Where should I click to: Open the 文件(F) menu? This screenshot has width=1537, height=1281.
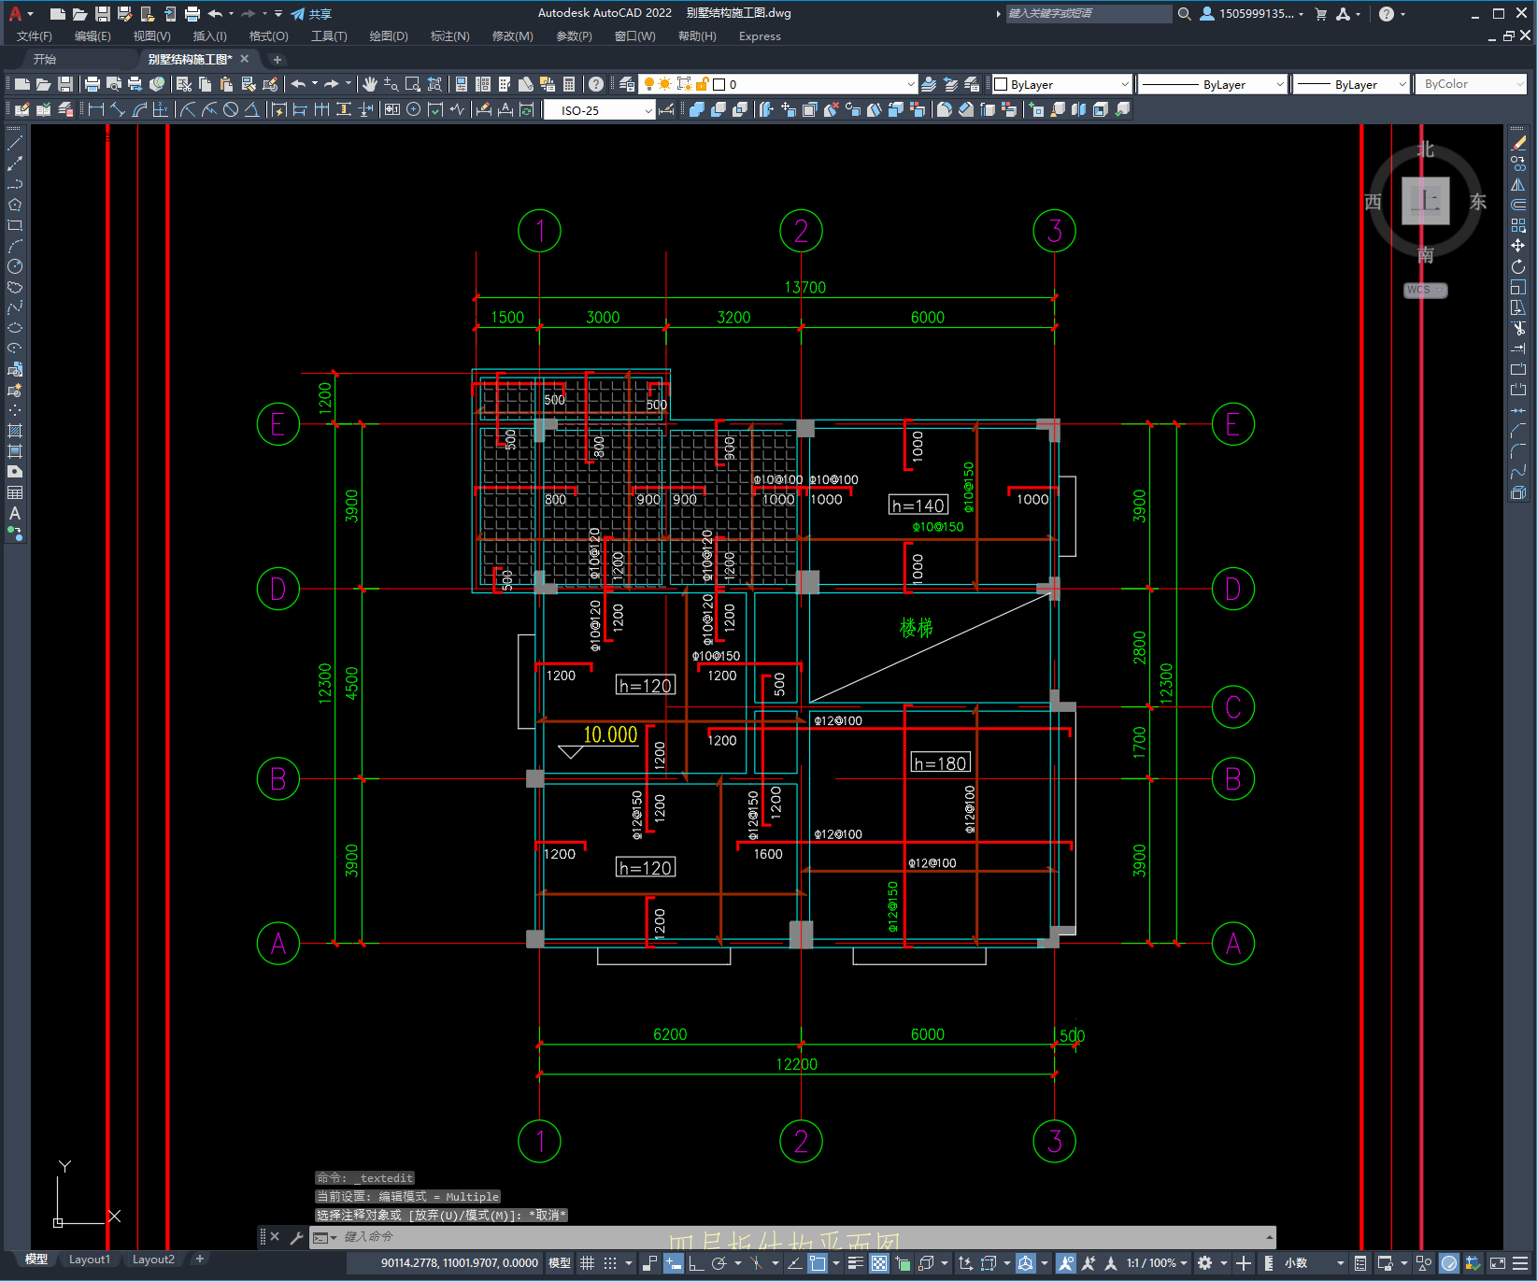point(35,36)
